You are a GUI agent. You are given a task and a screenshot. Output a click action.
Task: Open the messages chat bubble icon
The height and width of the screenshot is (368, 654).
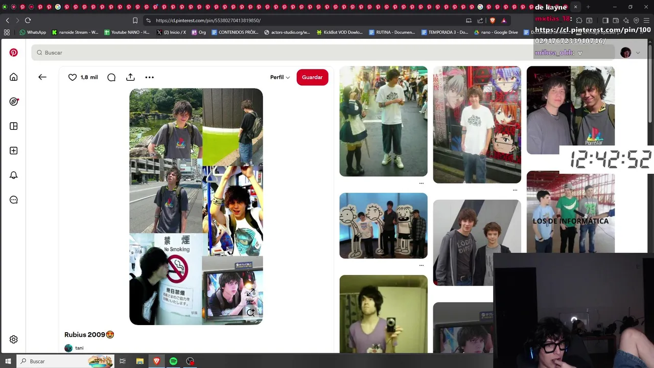[14, 200]
